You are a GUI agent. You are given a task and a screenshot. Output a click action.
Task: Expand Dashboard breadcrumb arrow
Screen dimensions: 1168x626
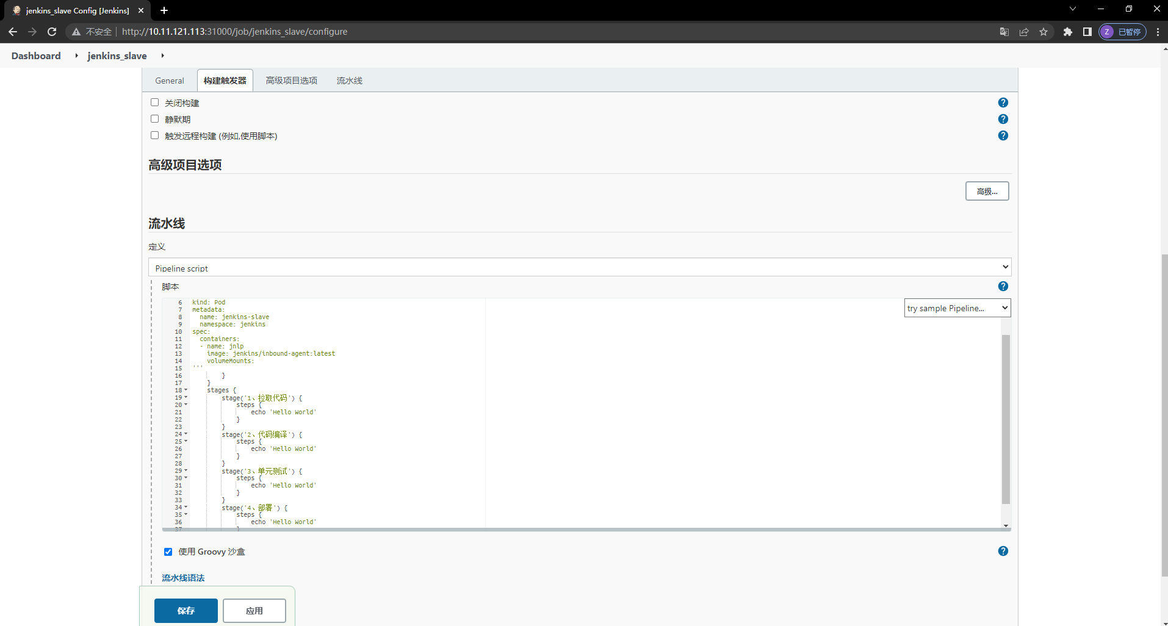pyautogui.click(x=76, y=56)
